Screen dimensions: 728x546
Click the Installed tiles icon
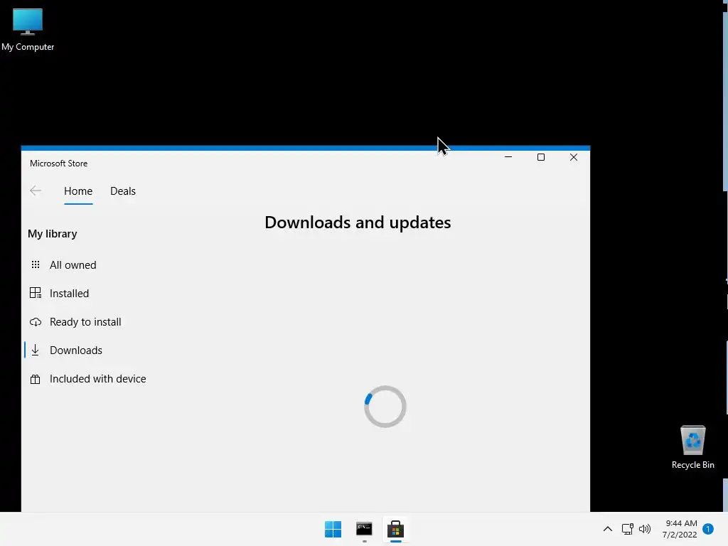click(x=36, y=293)
